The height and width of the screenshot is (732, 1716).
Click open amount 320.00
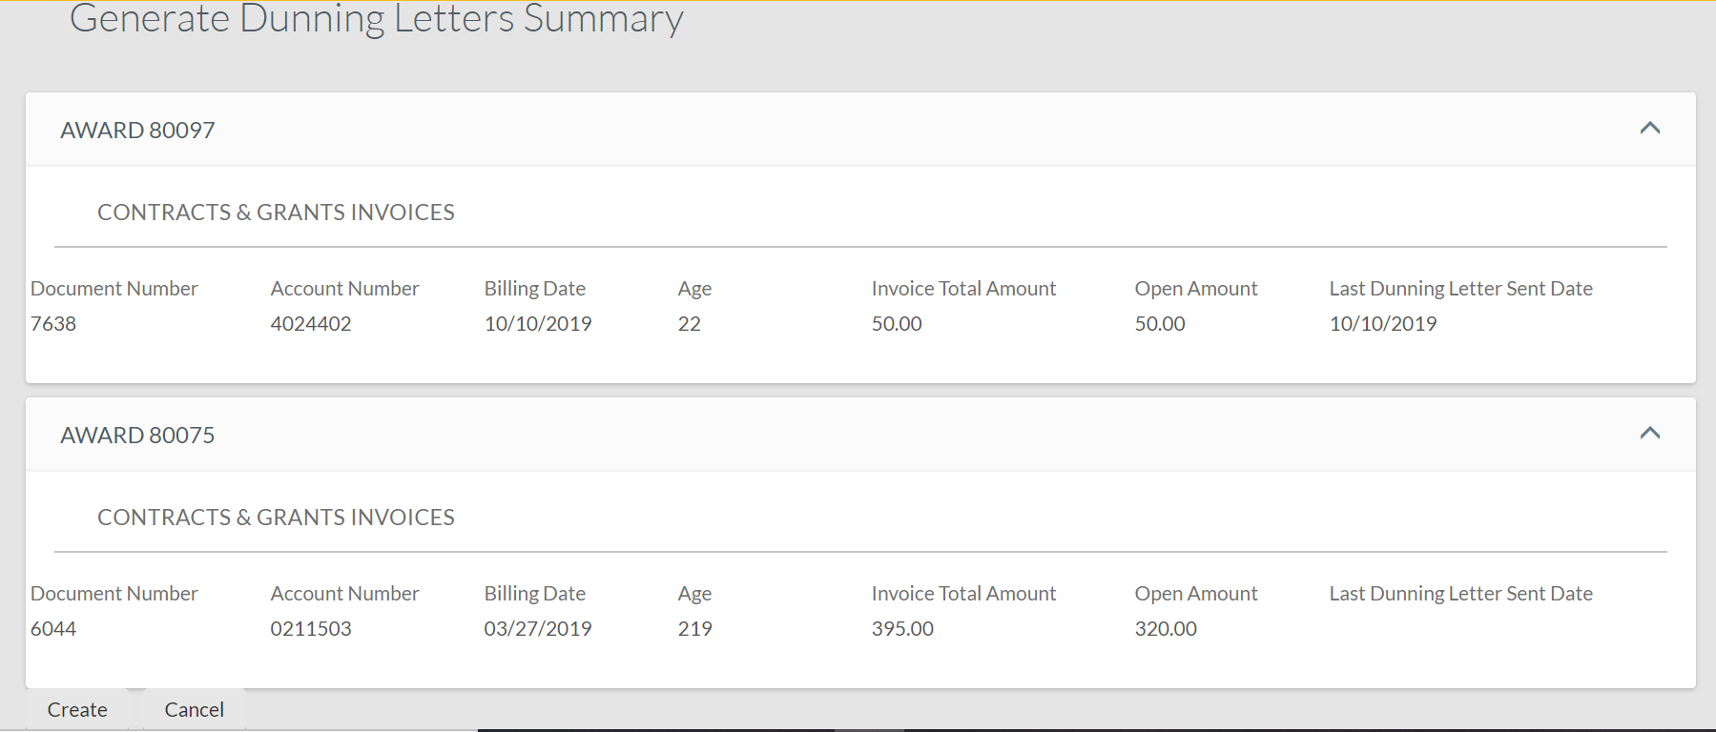1166,629
